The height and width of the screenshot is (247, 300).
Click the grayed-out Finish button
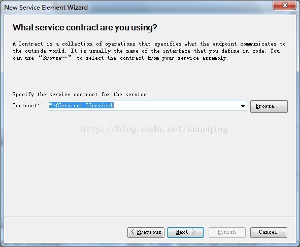tap(227, 232)
